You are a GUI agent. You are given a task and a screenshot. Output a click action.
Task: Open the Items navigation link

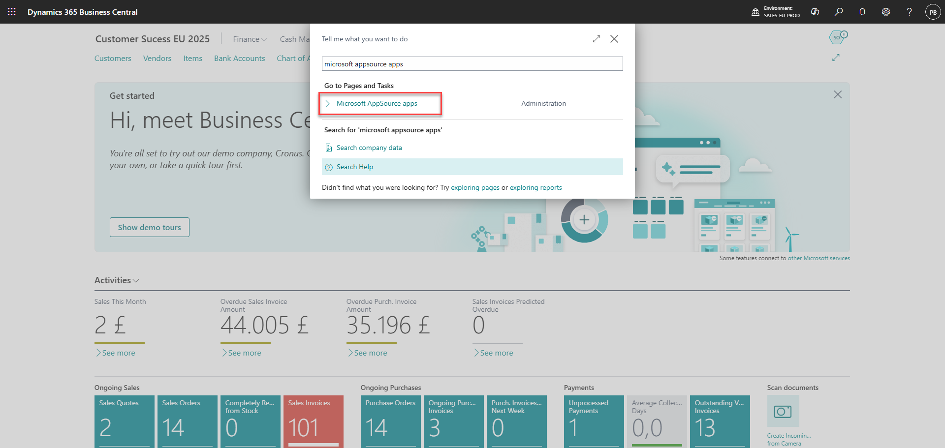pyautogui.click(x=193, y=58)
